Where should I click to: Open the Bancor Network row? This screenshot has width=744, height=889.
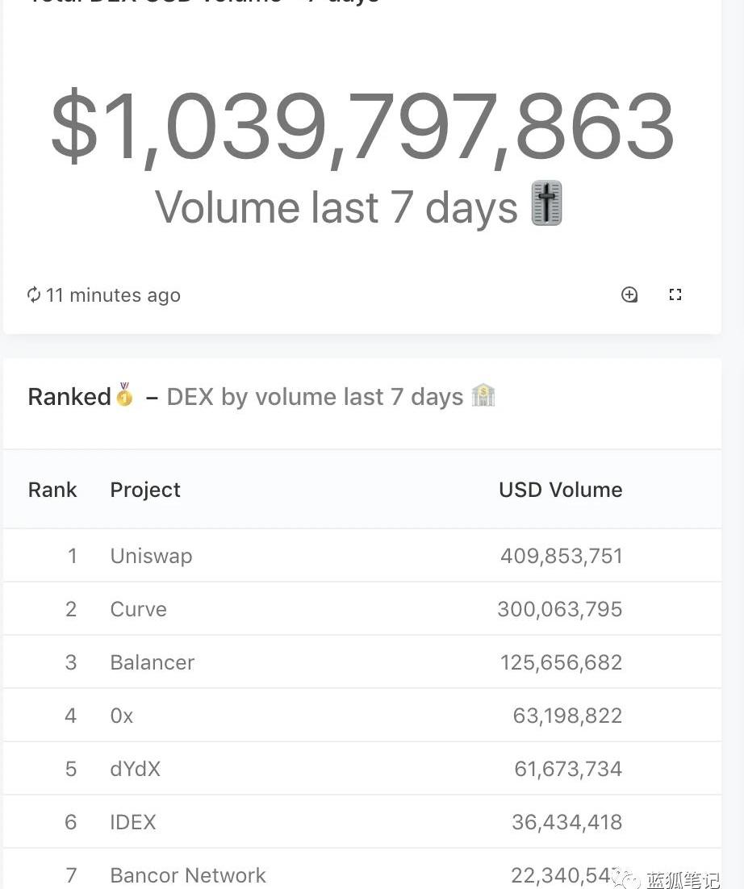click(187, 875)
